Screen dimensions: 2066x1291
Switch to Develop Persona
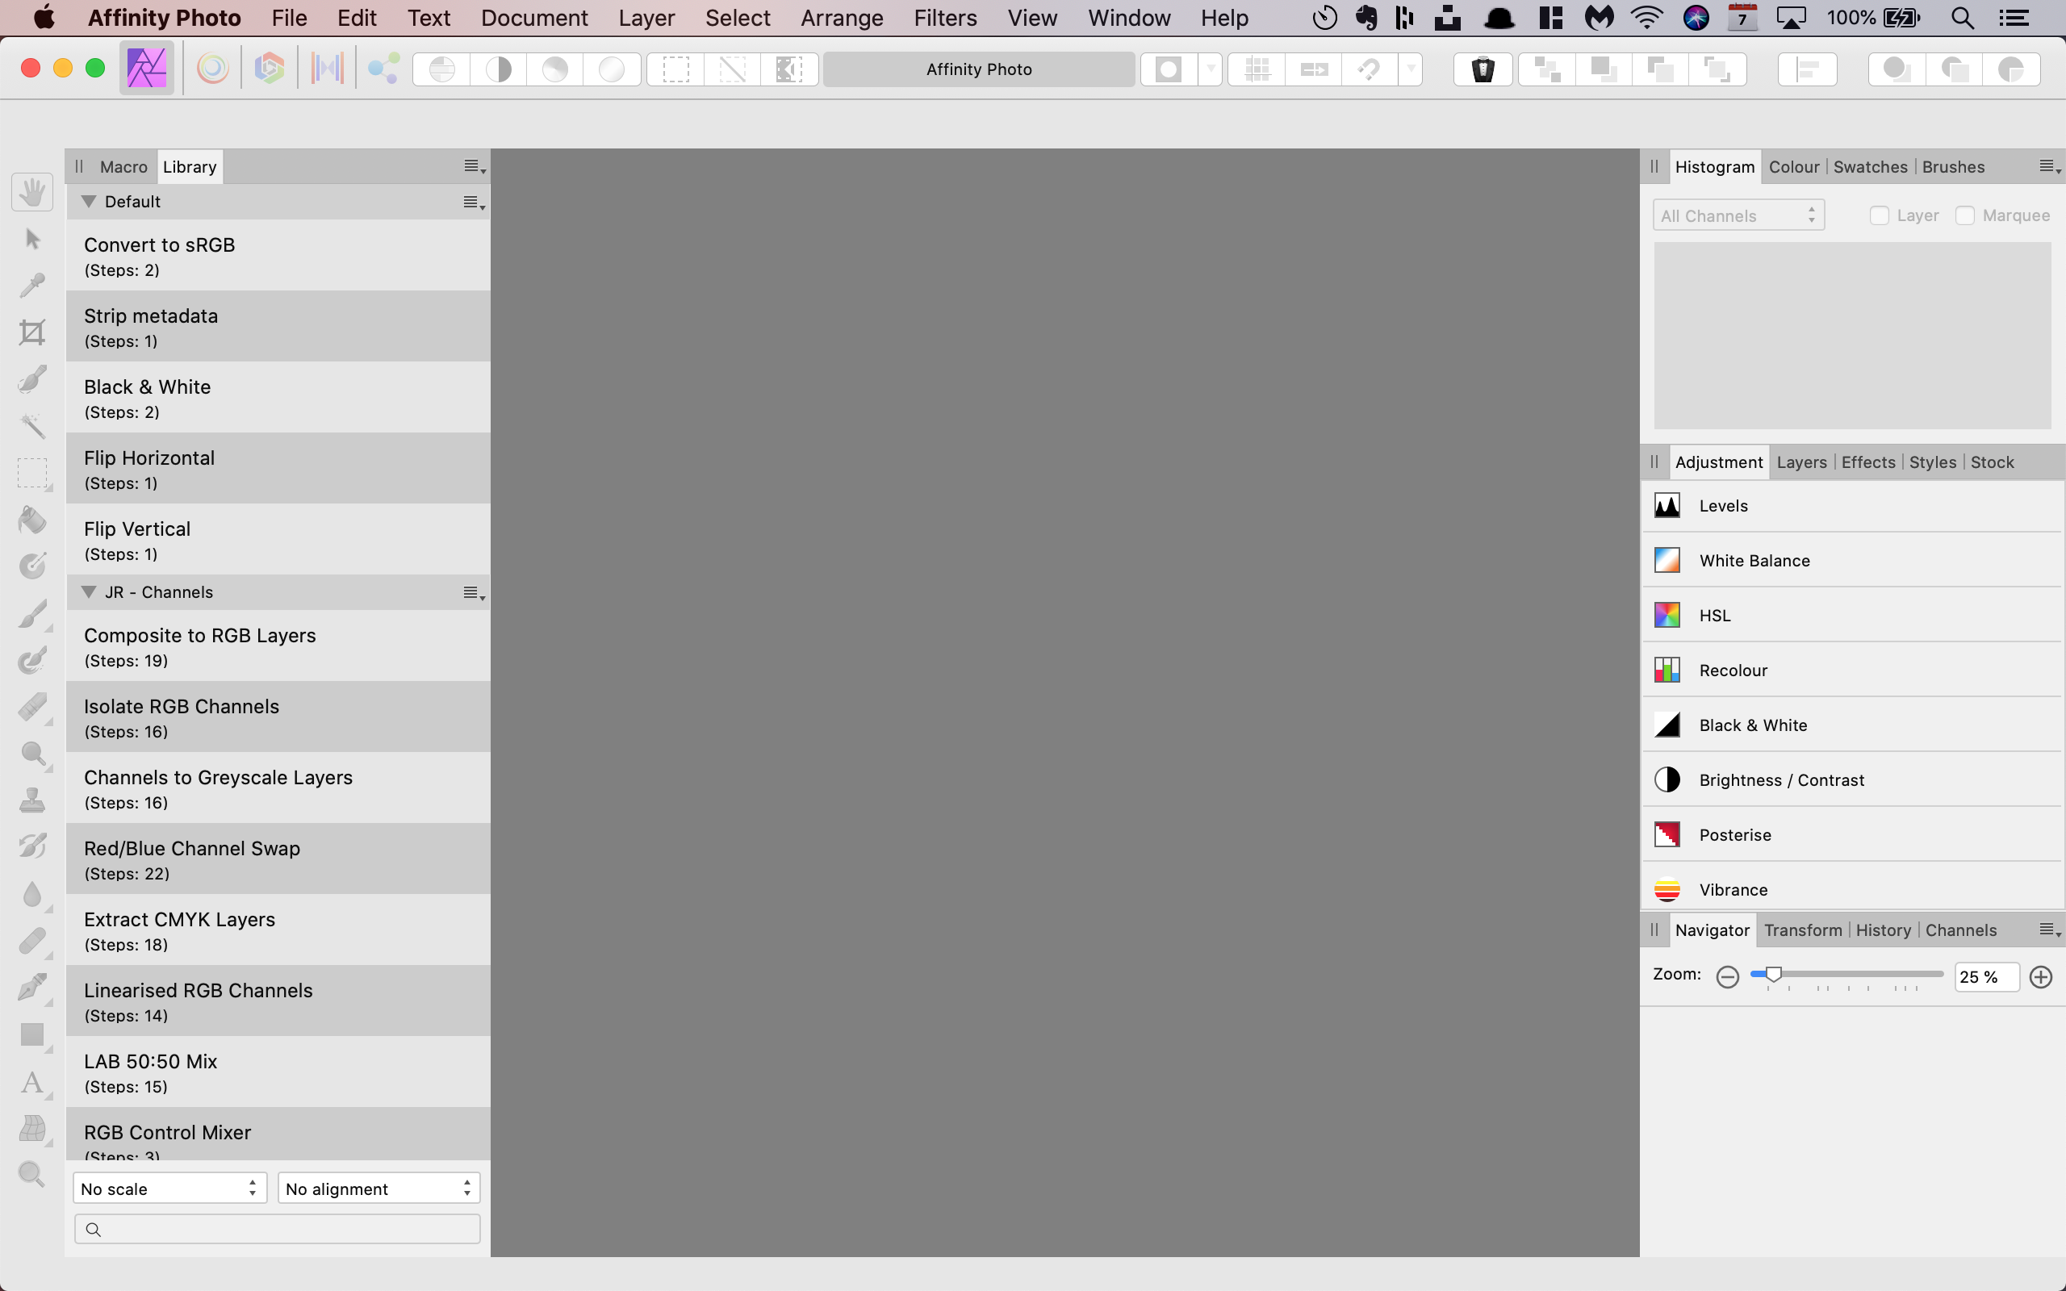270,69
